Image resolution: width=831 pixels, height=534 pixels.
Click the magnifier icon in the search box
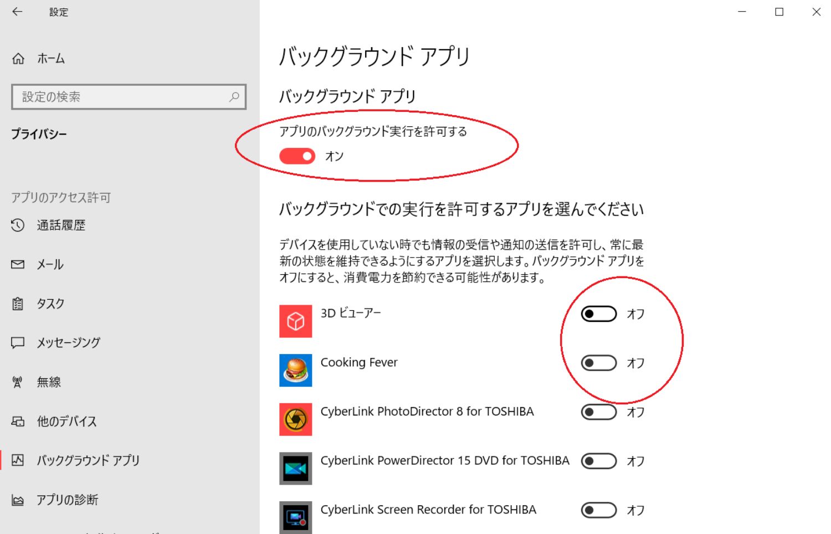(x=234, y=97)
